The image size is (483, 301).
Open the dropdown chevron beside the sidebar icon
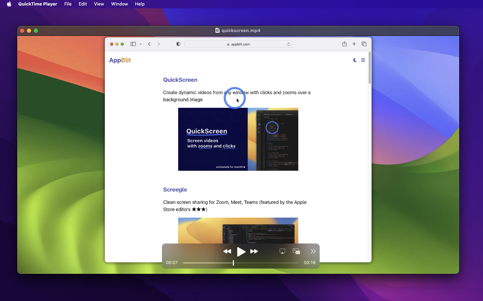point(141,44)
